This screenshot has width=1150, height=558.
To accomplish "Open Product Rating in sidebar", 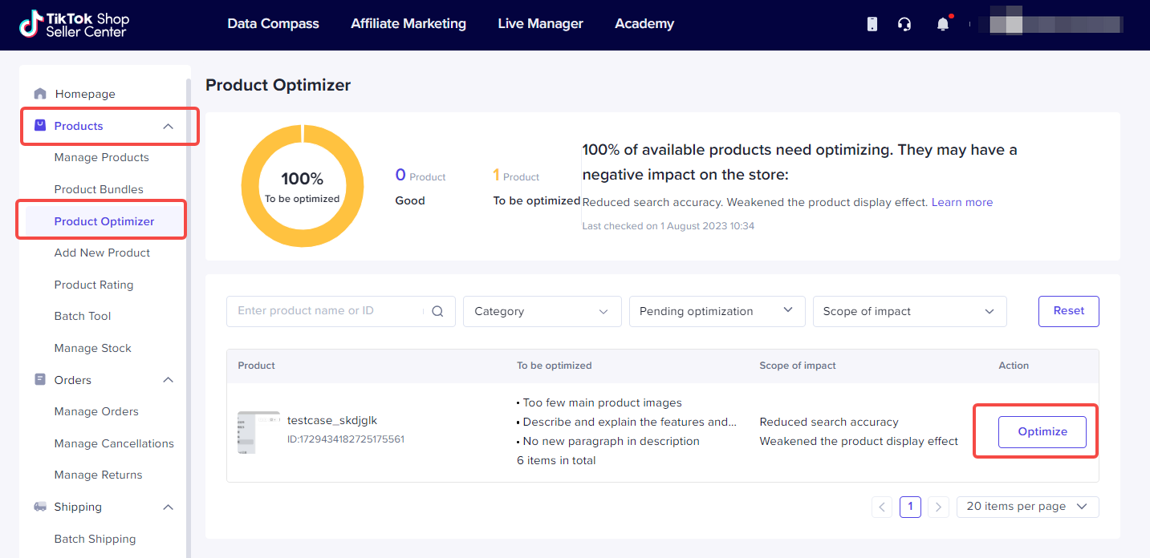I will (94, 285).
